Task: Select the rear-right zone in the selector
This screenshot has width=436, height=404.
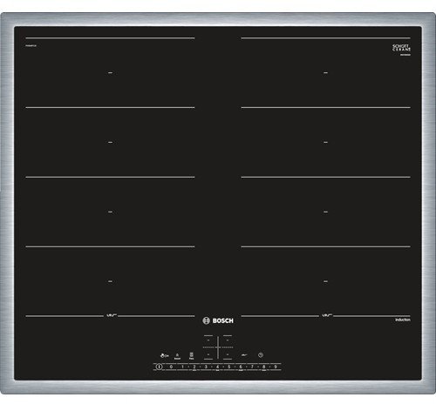Action: tap(228, 340)
